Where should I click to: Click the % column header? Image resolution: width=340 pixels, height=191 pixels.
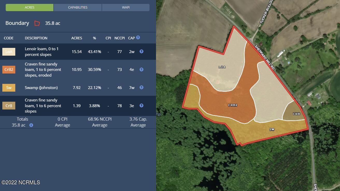(94, 38)
